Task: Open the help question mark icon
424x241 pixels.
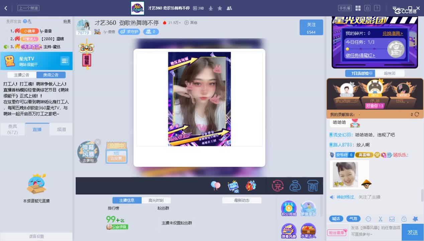Action: 377,8
